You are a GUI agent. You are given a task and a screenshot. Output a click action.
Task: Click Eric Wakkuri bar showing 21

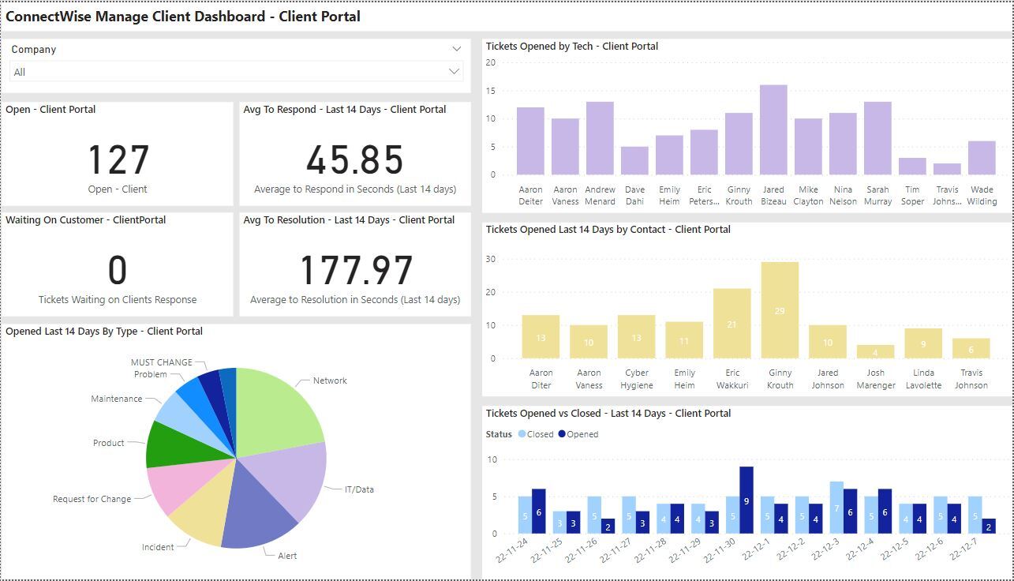(x=732, y=324)
